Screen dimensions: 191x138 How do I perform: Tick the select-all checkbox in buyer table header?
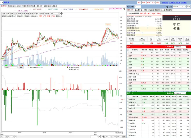(x=128, y=50)
